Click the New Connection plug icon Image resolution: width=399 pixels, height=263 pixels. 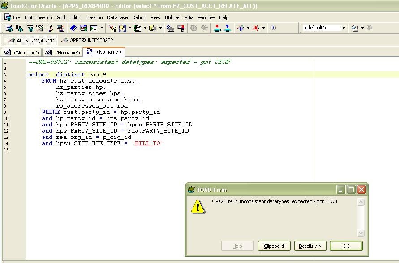click(240, 28)
